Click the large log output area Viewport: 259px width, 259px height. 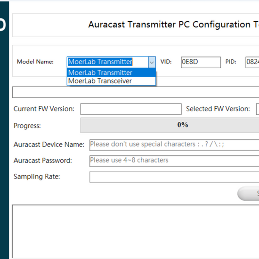(136, 231)
